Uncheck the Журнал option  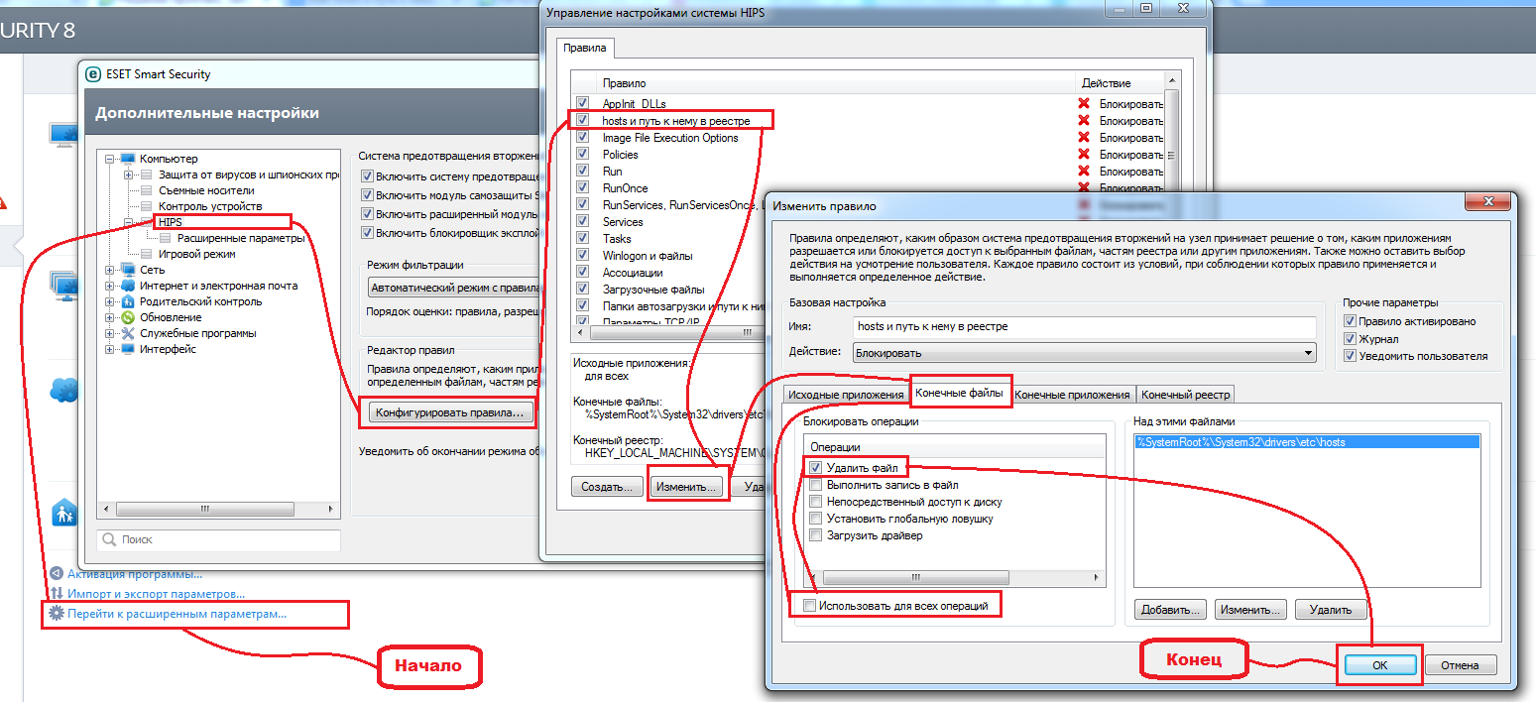click(1350, 339)
